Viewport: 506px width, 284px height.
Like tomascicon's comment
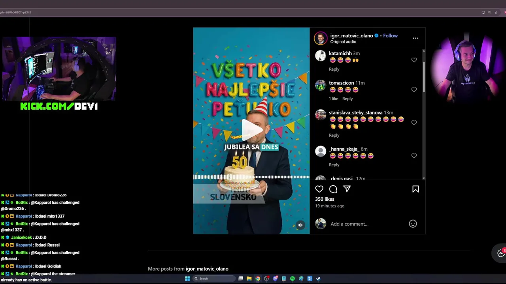414,90
